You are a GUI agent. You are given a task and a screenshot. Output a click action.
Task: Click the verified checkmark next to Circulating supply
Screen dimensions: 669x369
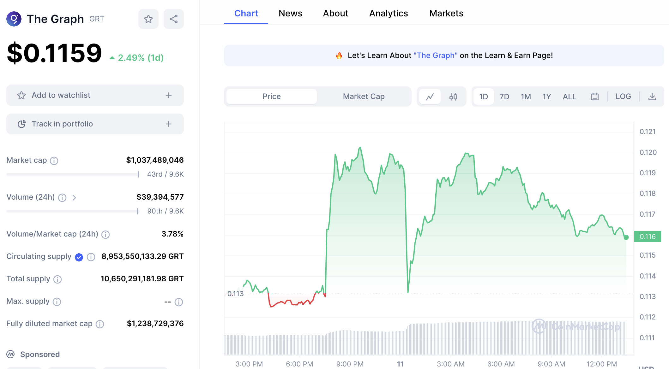coord(79,257)
